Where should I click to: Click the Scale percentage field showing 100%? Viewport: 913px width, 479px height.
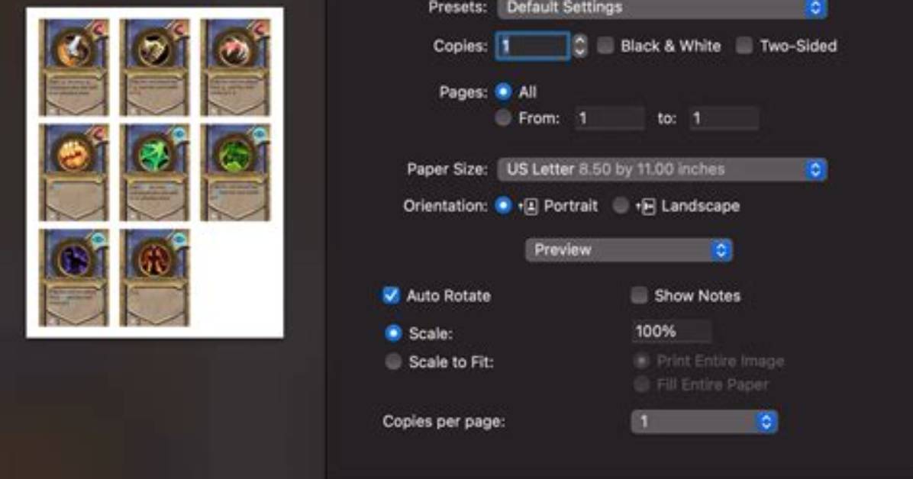tap(671, 332)
